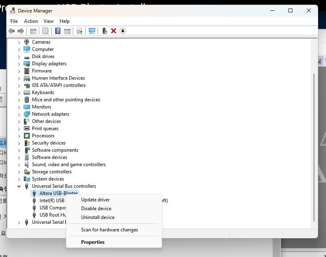
Task: Minimize the Device Manager window
Action: 272,10
